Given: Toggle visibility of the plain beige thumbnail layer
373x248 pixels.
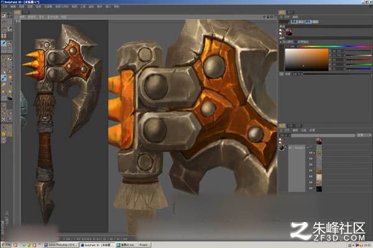Looking at the screenshot, I should pos(311,177).
